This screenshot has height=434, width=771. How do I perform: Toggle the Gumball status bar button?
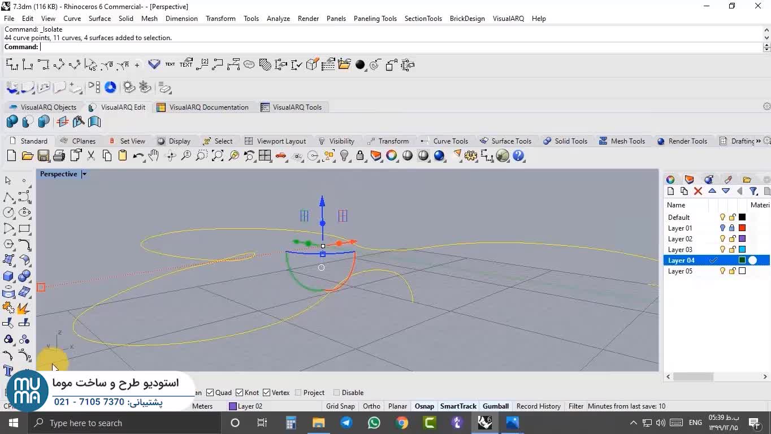click(x=495, y=406)
